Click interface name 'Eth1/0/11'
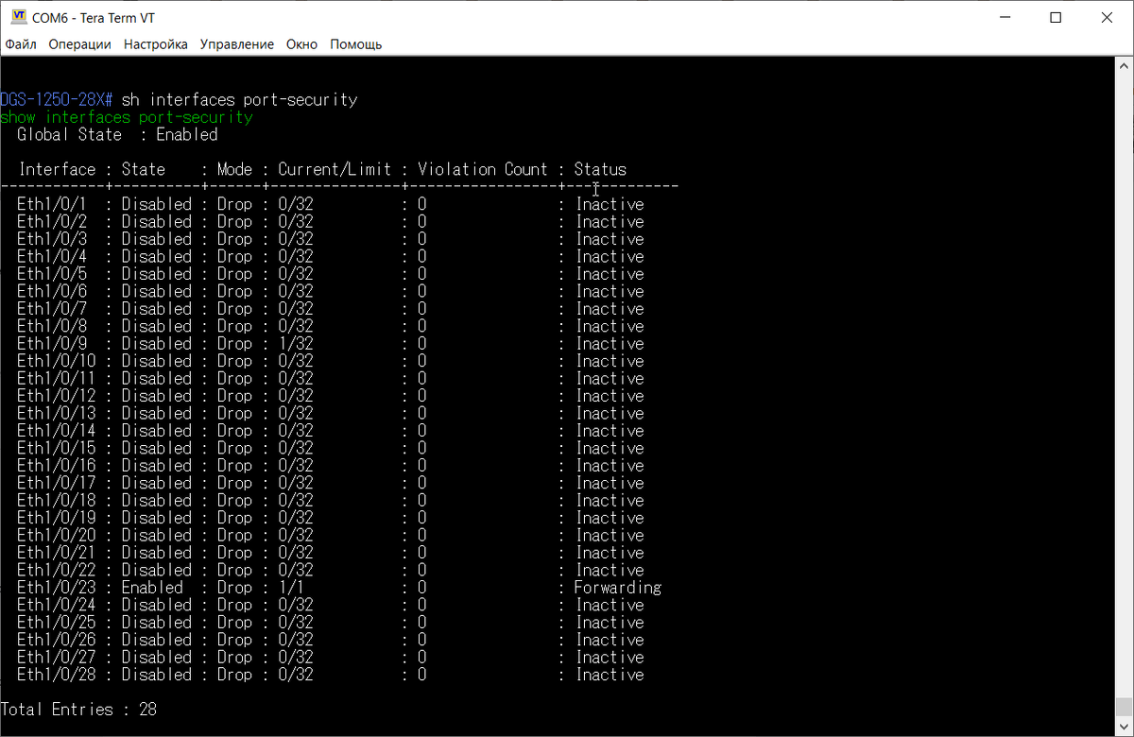This screenshot has height=737, width=1134. [57, 378]
